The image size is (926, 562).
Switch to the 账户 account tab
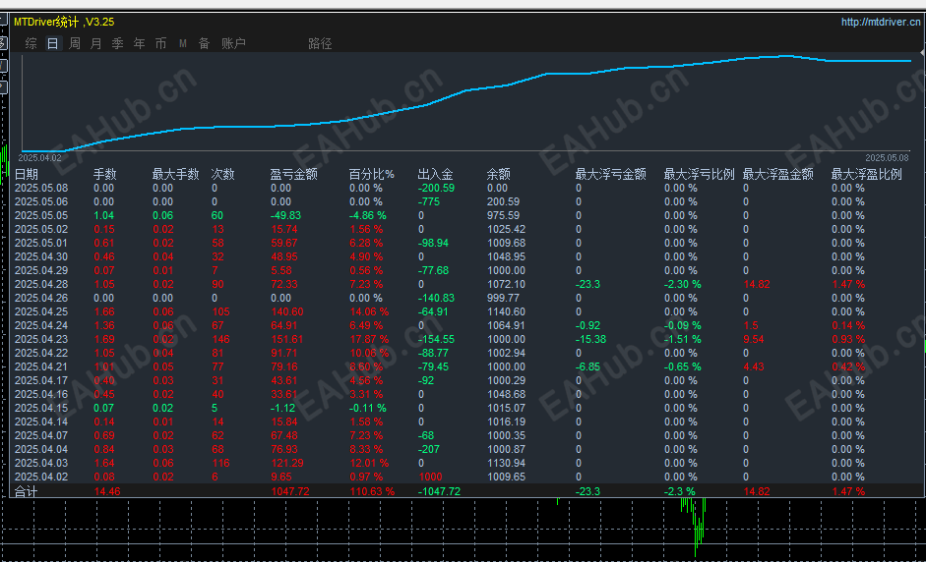[233, 43]
